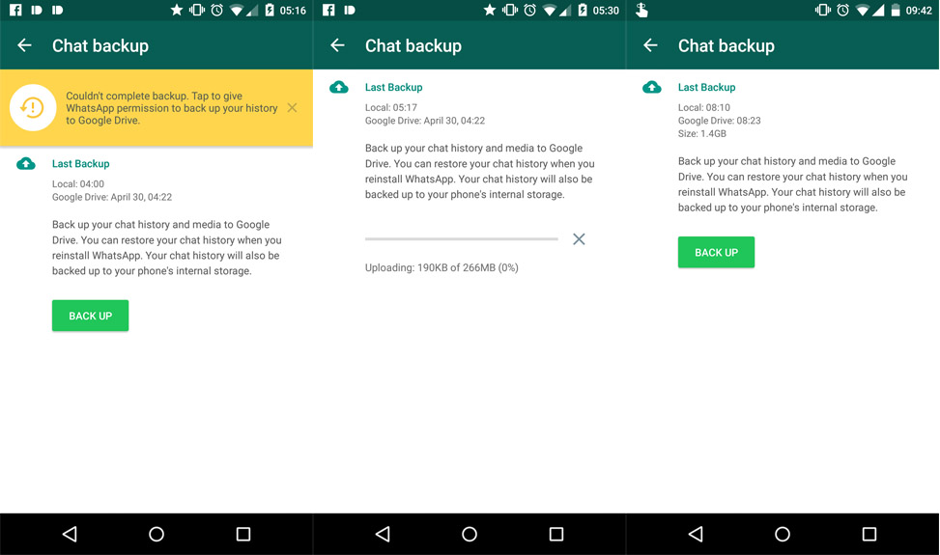The height and width of the screenshot is (555, 940).
Task: Cancel the upload with the X beside progress bar
Action: (579, 239)
